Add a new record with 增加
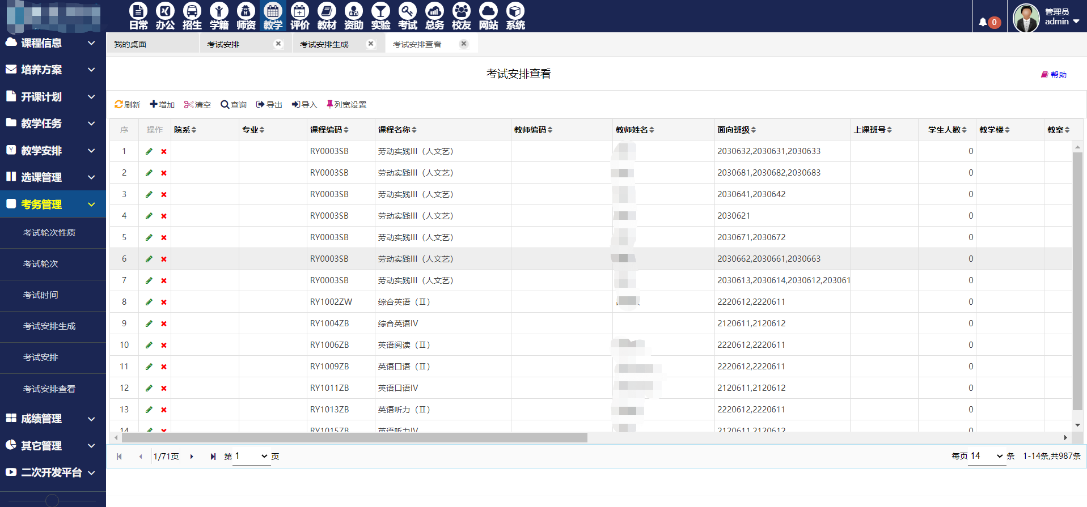 (x=162, y=105)
